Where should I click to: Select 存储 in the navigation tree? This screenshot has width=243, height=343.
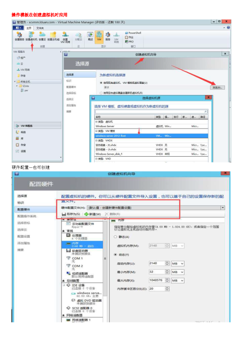(x=21, y=76)
